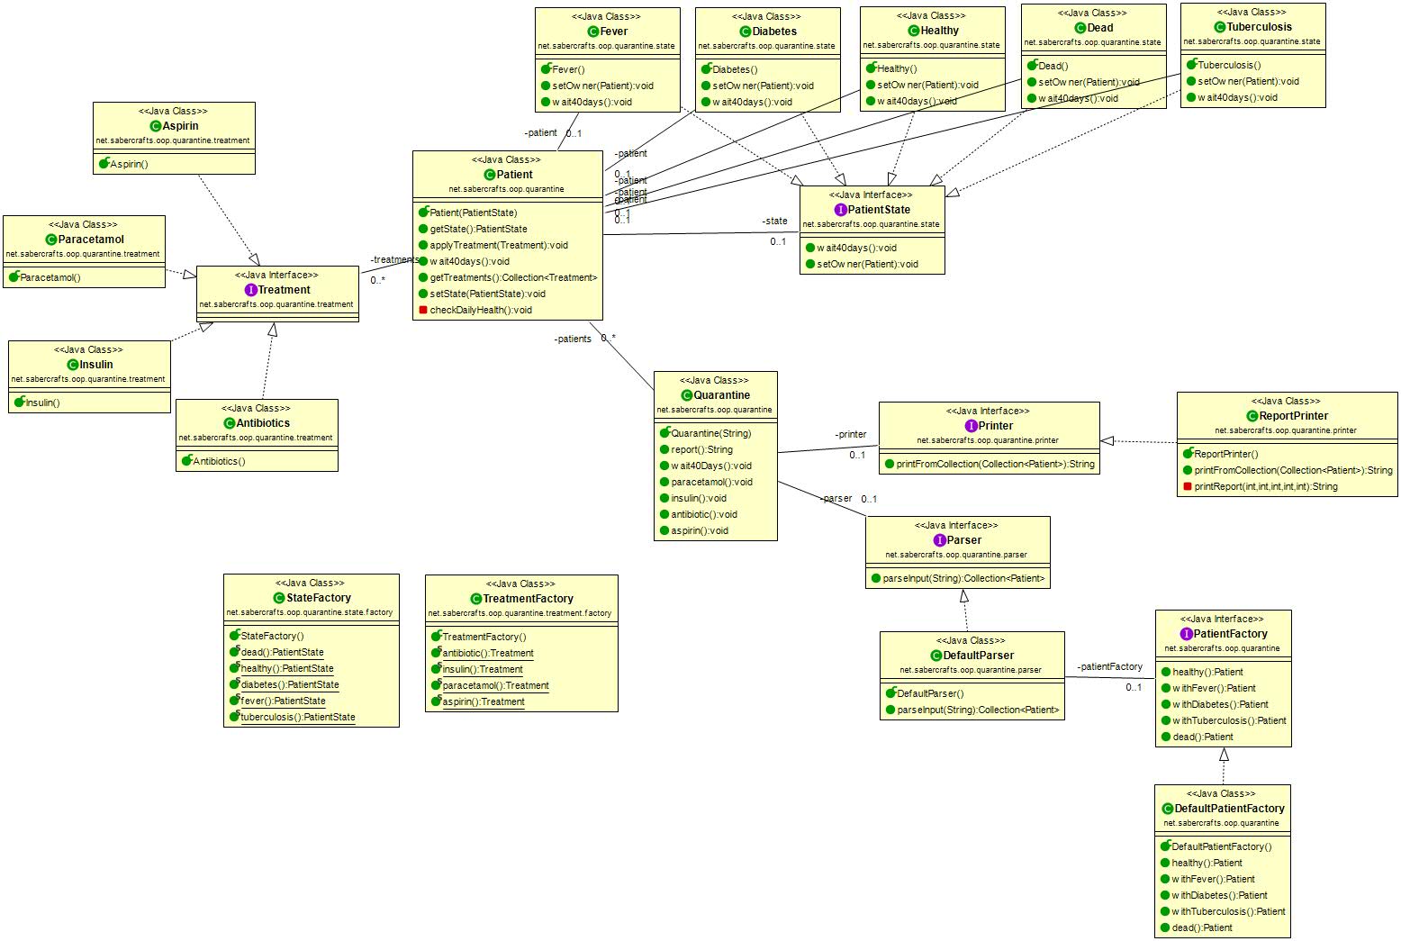Select paracetamol():Treatment in TreatmentFactory

(x=495, y=686)
